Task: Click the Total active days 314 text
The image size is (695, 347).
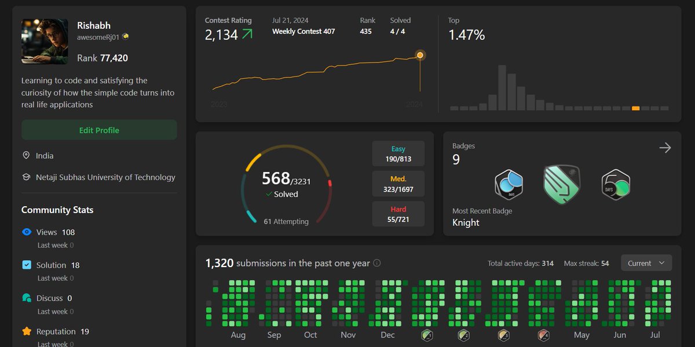Action: pos(521,264)
